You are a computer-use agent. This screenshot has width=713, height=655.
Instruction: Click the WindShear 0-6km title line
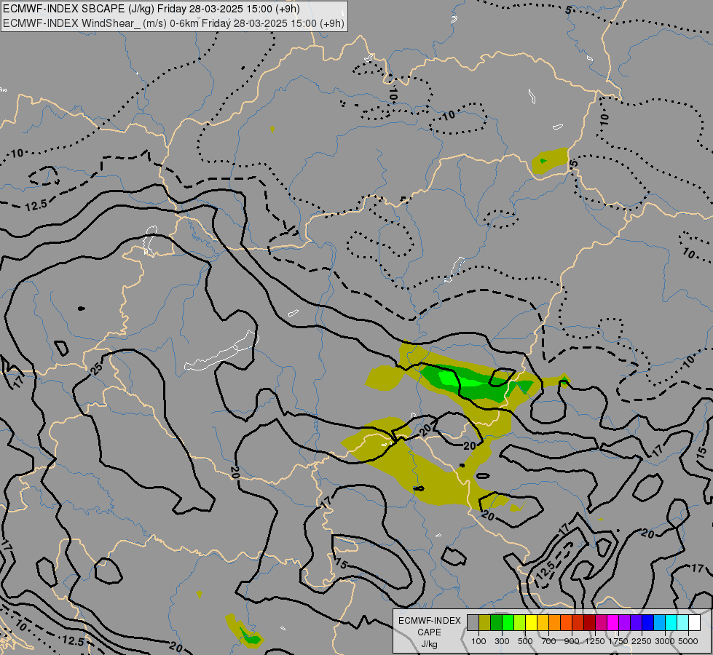(174, 23)
